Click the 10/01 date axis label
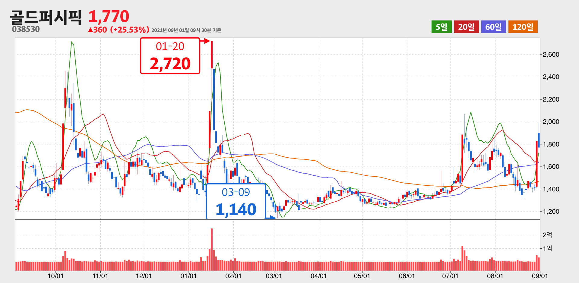Screen dimensions: 579x283 tap(55, 276)
